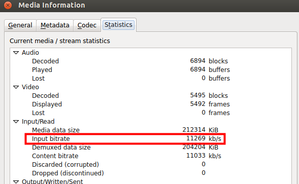Select the Video Displayed frames row
The image size is (299, 184).
tap(151, 104)
